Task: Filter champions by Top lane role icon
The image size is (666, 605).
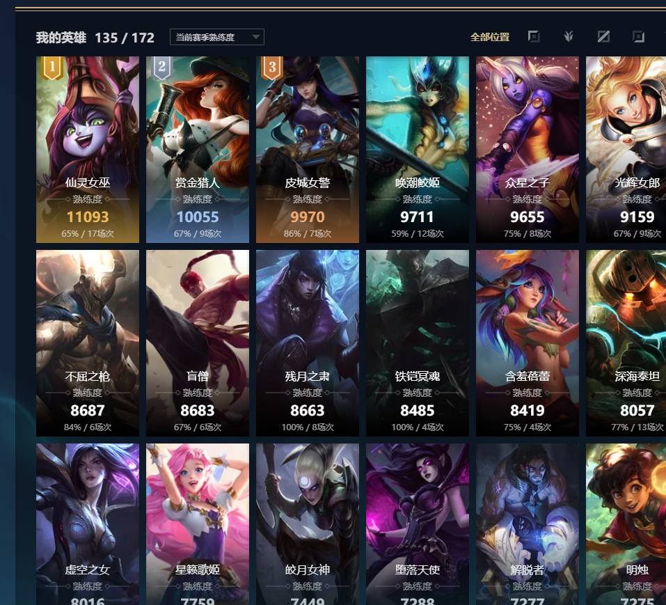Action: 534,36
